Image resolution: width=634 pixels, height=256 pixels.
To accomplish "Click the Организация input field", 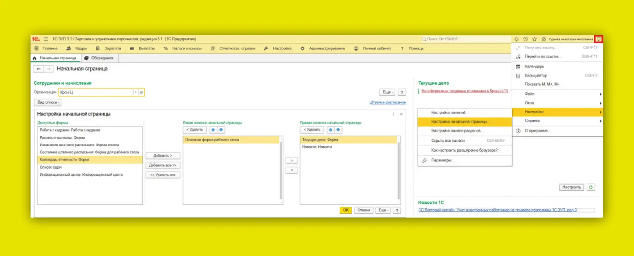I will (x=96, y=92).
